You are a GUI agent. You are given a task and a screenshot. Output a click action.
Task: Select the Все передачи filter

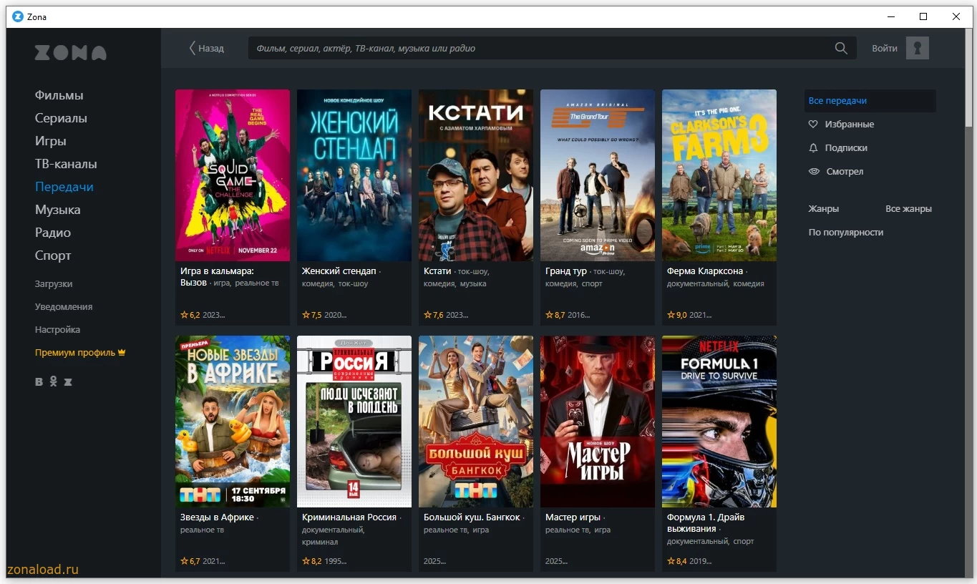click(870, 101)
